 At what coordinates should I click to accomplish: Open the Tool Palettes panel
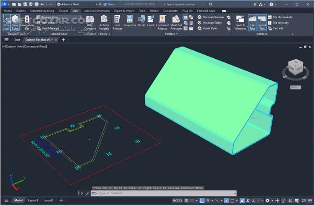coord(117,22)
